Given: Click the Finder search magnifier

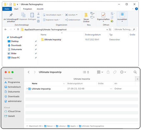Looking at the screenshot, I should pos(135,72).
